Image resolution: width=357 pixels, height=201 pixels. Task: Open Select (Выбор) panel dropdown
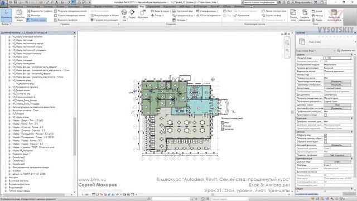tap(6, 24)
